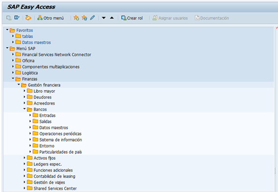Expand the Oficina node arrow

[x=13, y=60]
